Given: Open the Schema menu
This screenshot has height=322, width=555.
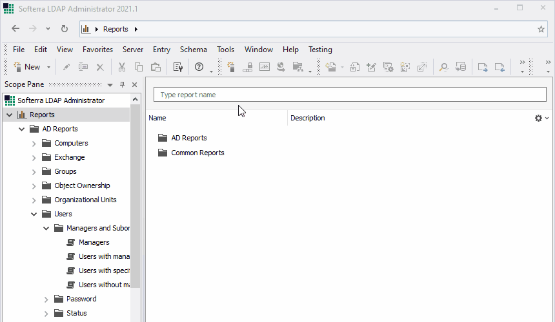Looking at the screenshot, I should coord(193,50).
